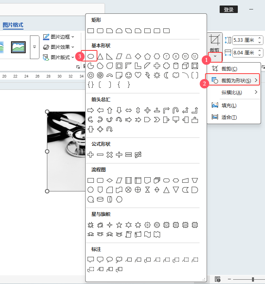The height and width of the screenshot is (284, 265).
Task: Select the oval shape in Basic Shapes
Action: pos(91,56)
